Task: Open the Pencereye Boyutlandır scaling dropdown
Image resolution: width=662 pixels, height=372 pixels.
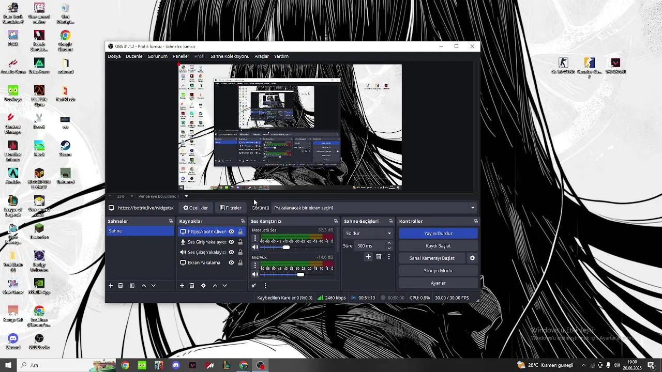Action: point(163,196)
